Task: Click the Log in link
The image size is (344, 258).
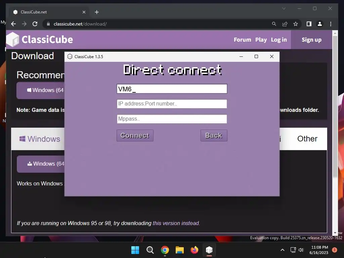Action: (279, 40)
